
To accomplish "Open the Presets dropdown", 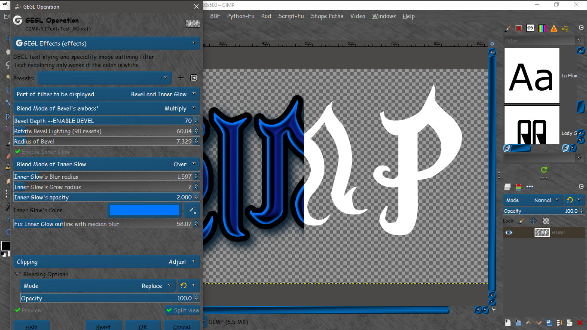I will coord(104,78).
